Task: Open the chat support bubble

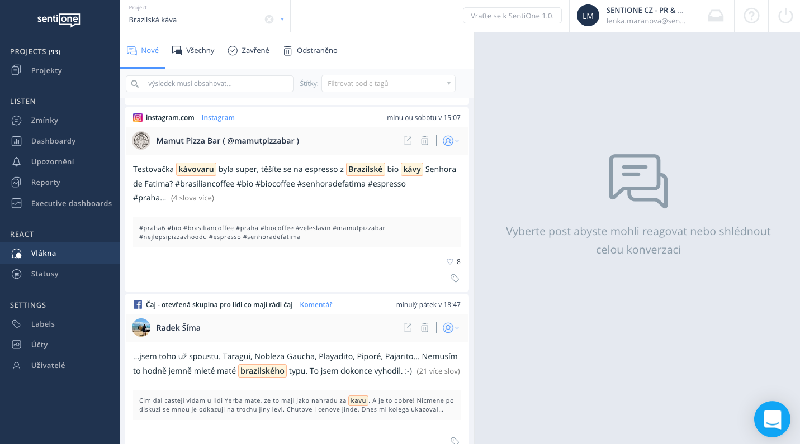Action: click(x=772, y=419)
